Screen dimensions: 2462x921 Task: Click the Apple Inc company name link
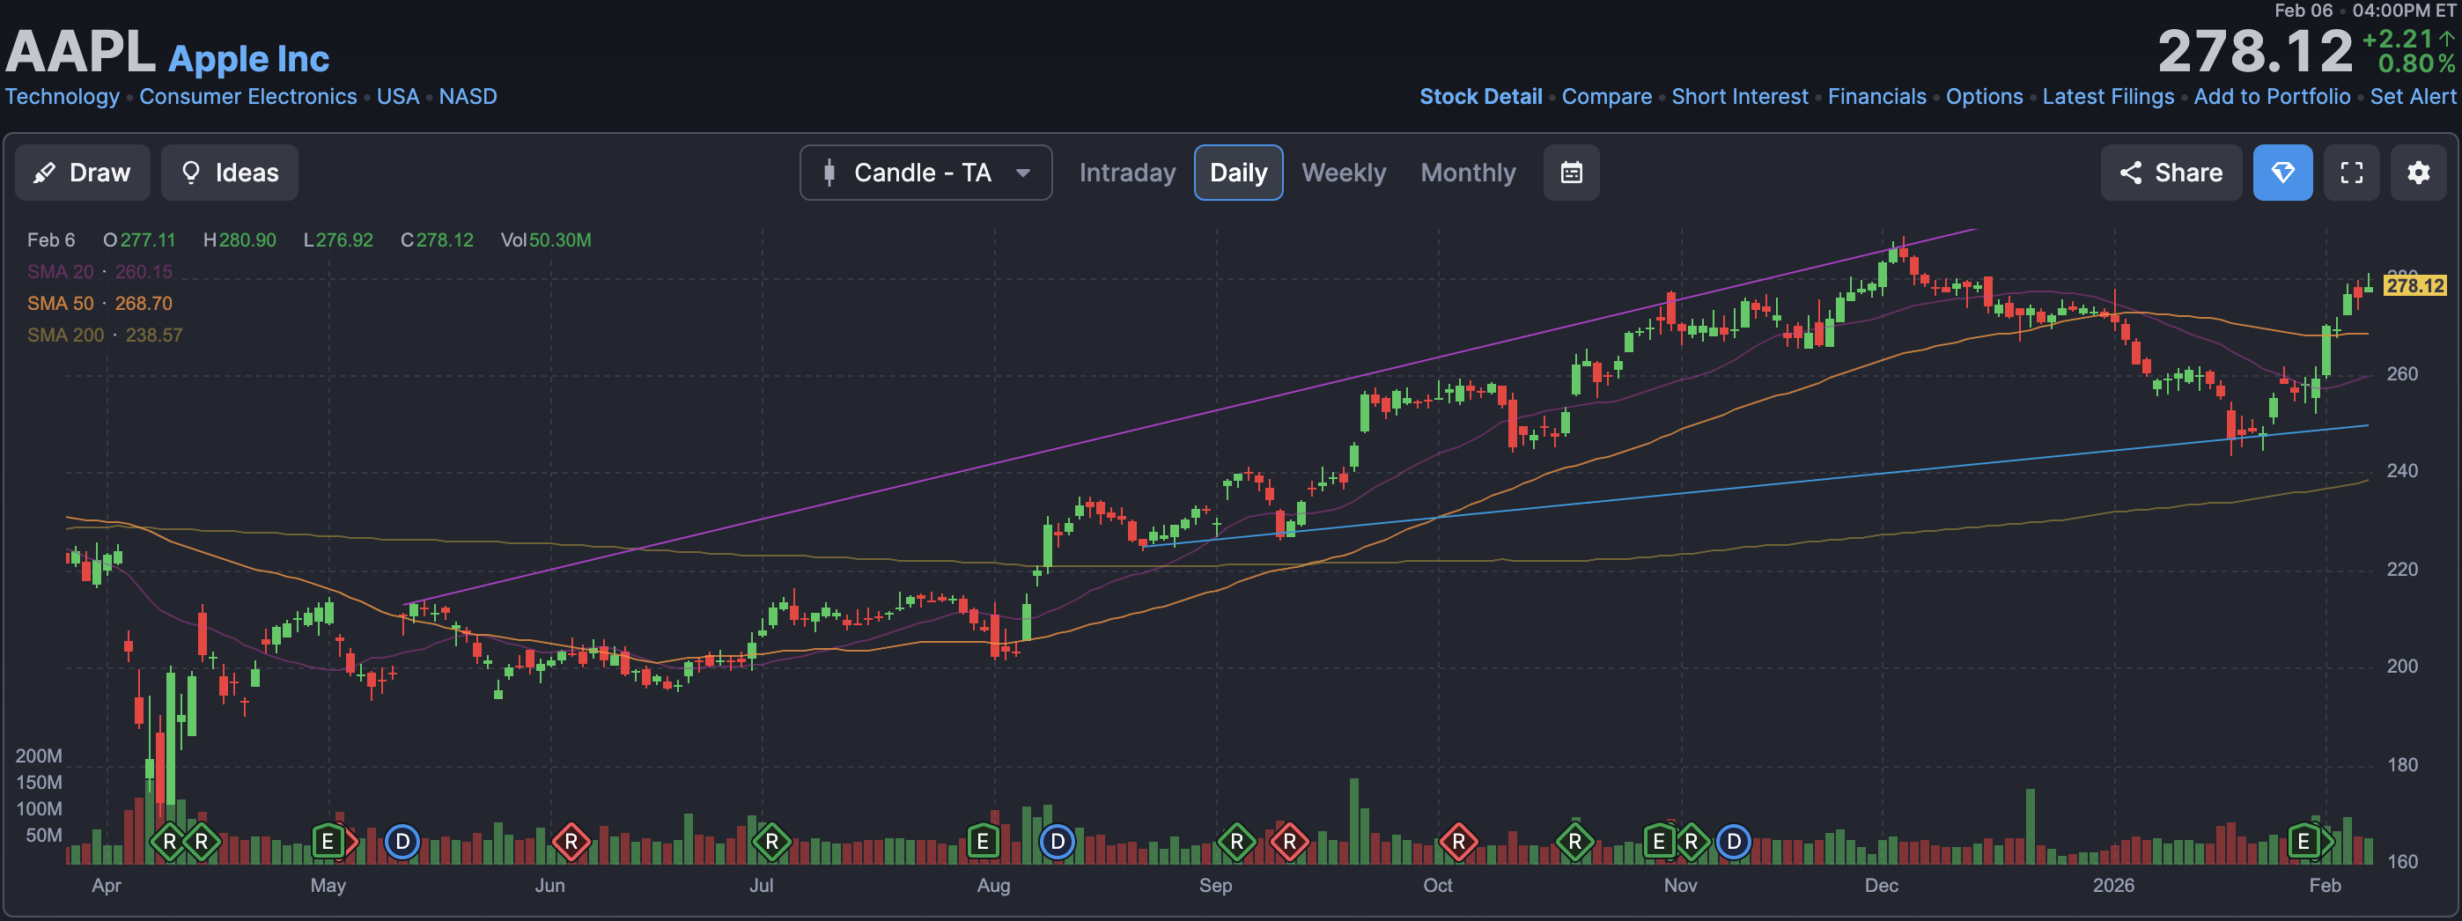click(x=248, y=59)
